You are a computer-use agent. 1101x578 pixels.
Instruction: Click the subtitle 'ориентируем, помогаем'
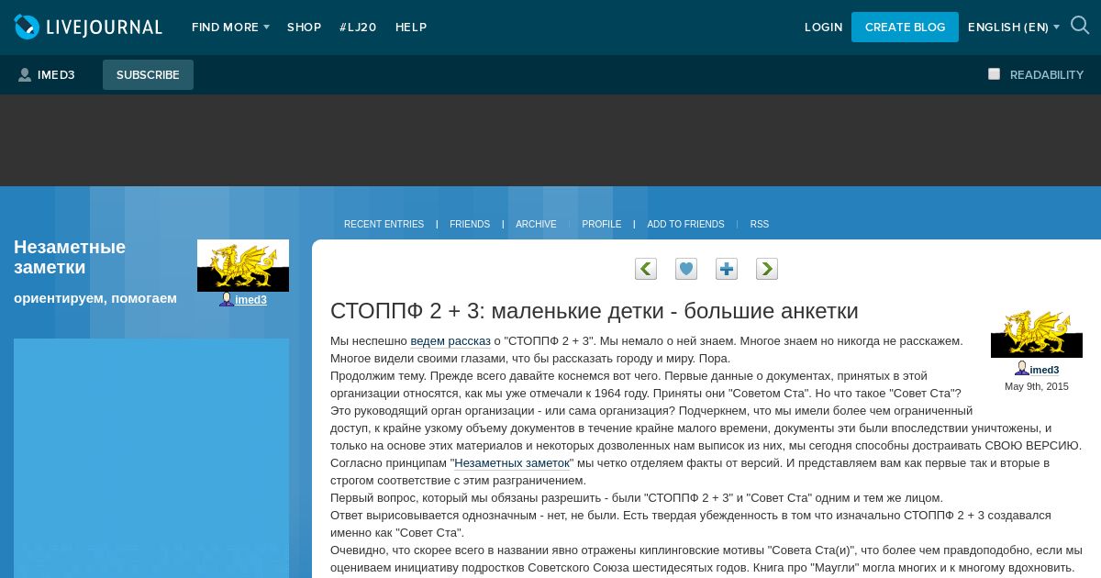(x=95, y=298)
